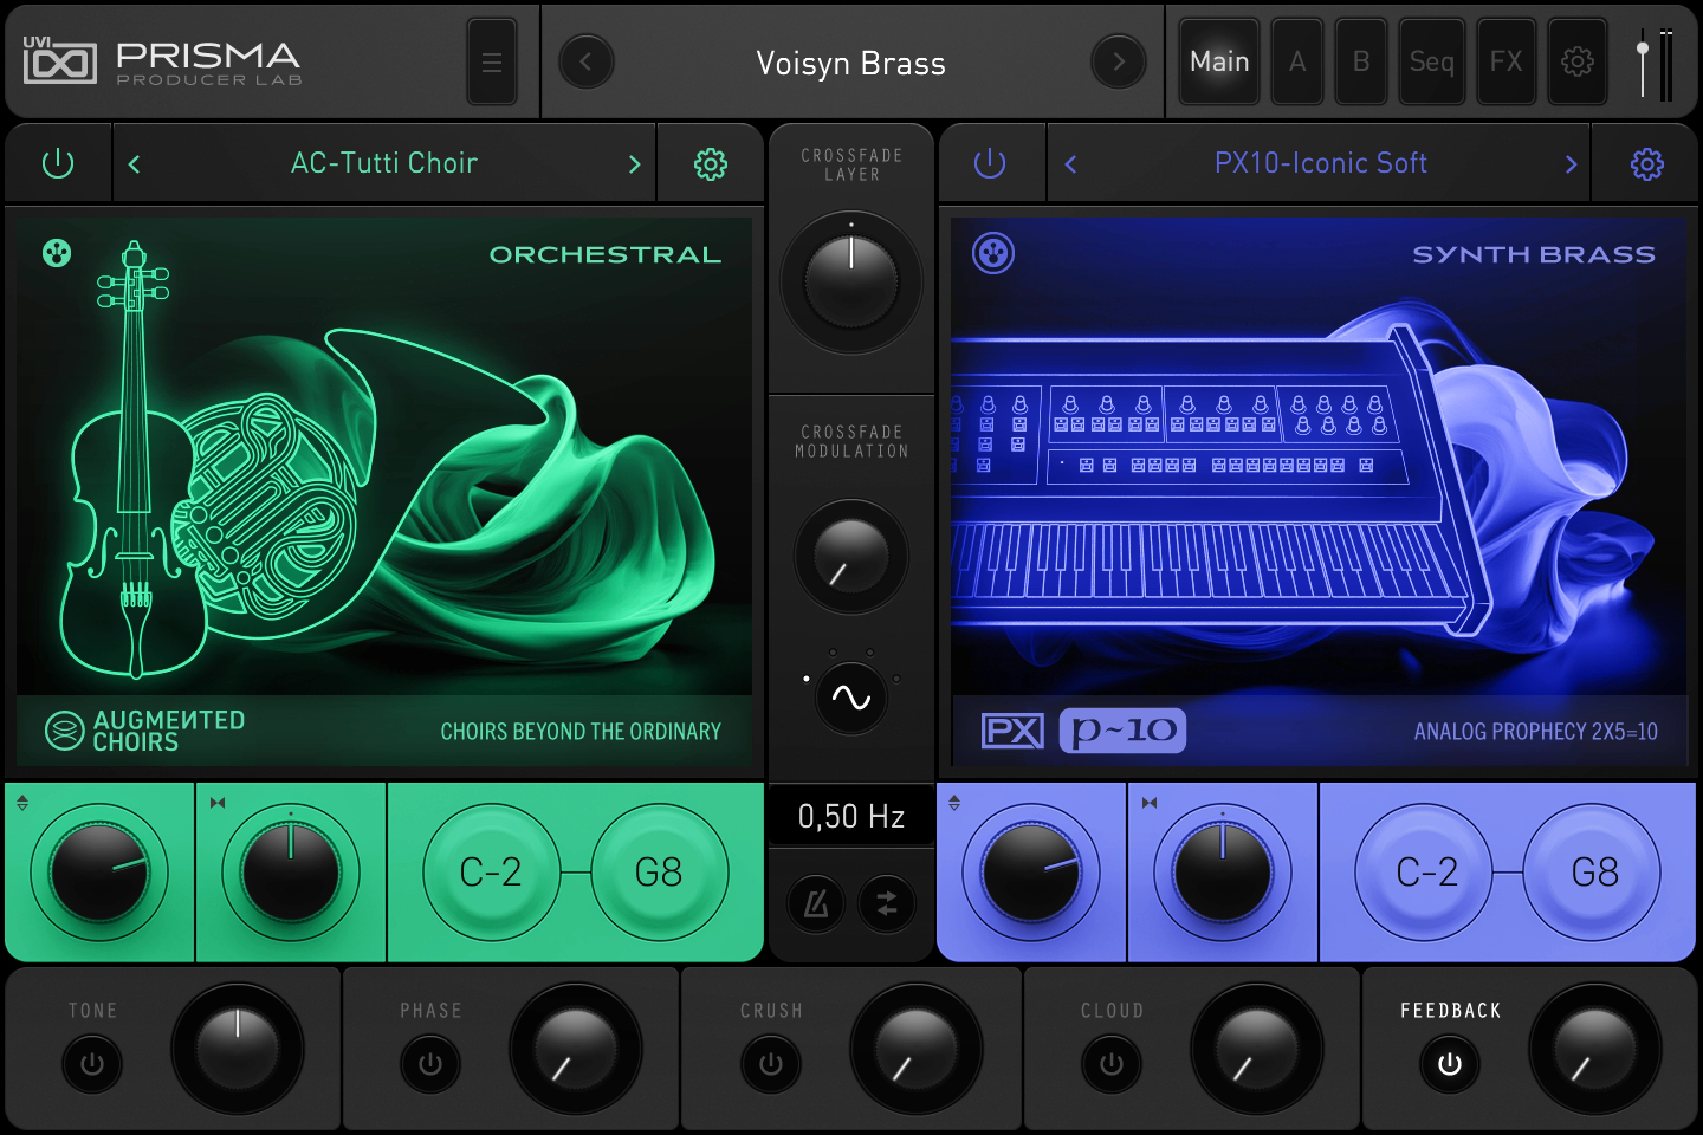
Task: Enable the Phase effect power button
Action: 430,1063
